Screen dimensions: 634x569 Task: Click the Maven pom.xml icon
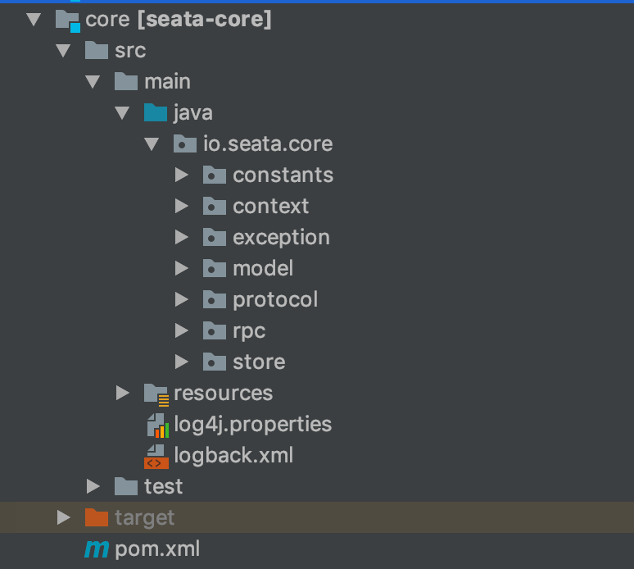pyautogui.click(x=97, y=549)
